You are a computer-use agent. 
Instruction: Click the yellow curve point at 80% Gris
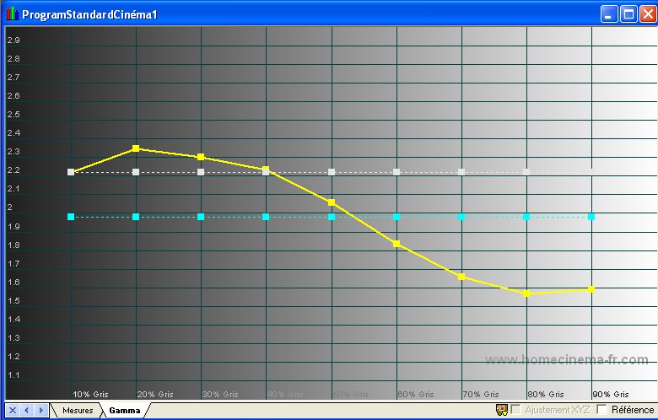coord(526,293)
